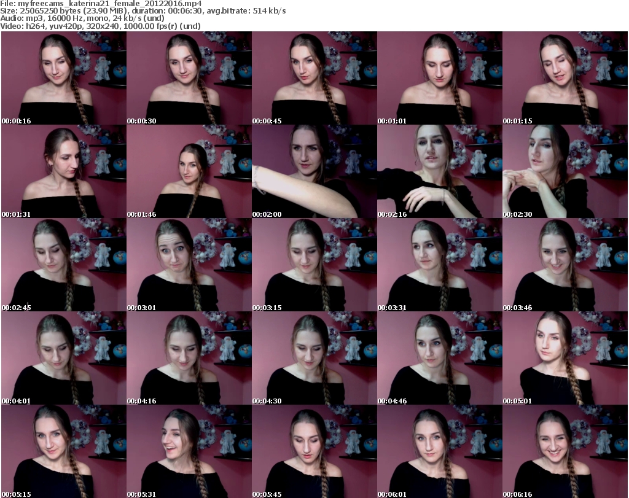The image size is (629, 498).
Task: Click the thumbnail at 00:02:00
Action: point(314,171)
